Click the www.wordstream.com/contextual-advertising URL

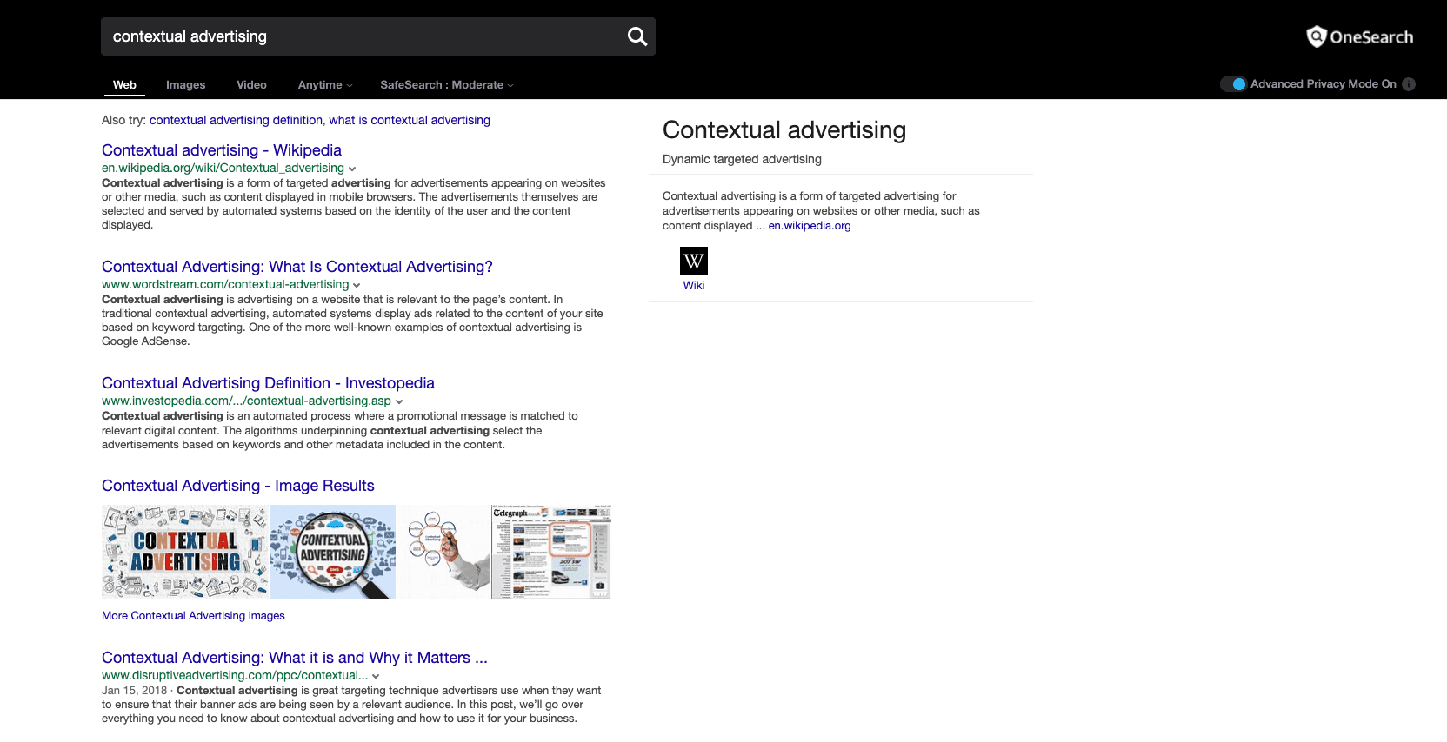click(225, 285)
